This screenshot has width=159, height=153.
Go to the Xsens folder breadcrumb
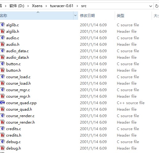coord(37,6)
